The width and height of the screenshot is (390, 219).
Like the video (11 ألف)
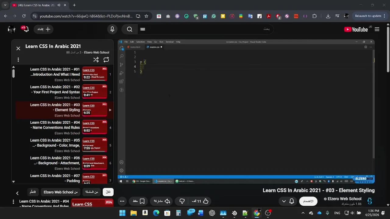click(200, 201)
